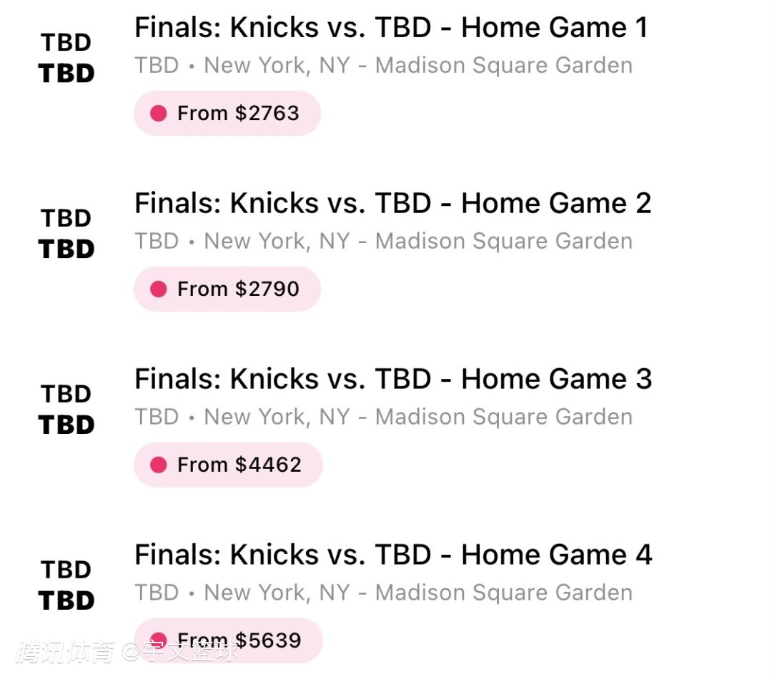The image size is (772, 677).
Task: Open Finals Knicks Home Game 2 listing
Action: tap(393, 203)
